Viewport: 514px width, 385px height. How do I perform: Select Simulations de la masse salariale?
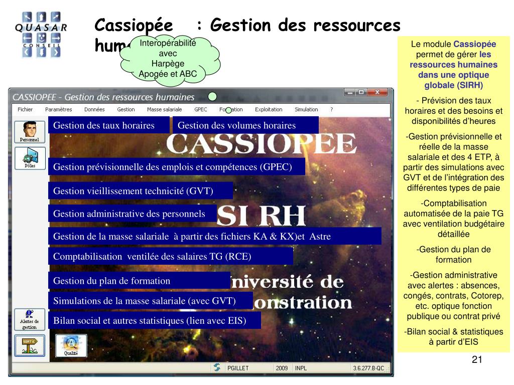(151, 301)
